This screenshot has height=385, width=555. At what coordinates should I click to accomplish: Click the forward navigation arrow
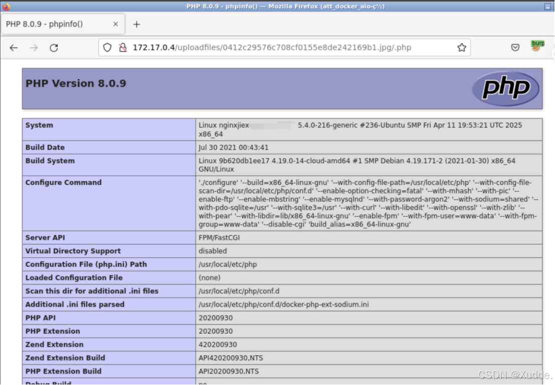click(34, 48)
